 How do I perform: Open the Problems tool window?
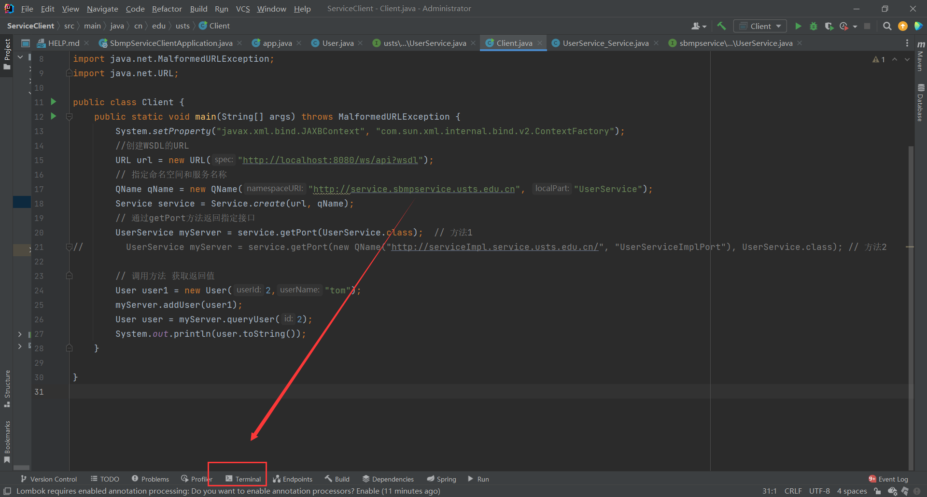[150, 479]
